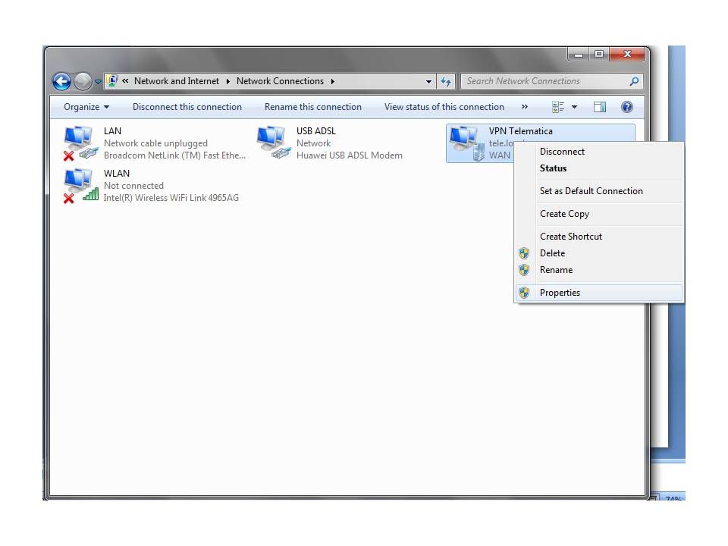
Task: Click the Back navigation arrow button
Action: tap(61, 81)
